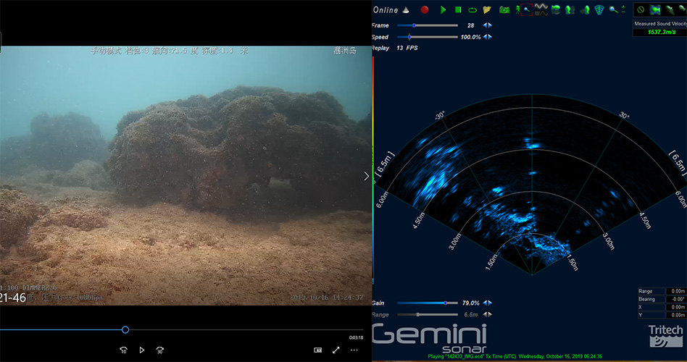Stop sonar replay with green square

point(458,9)
